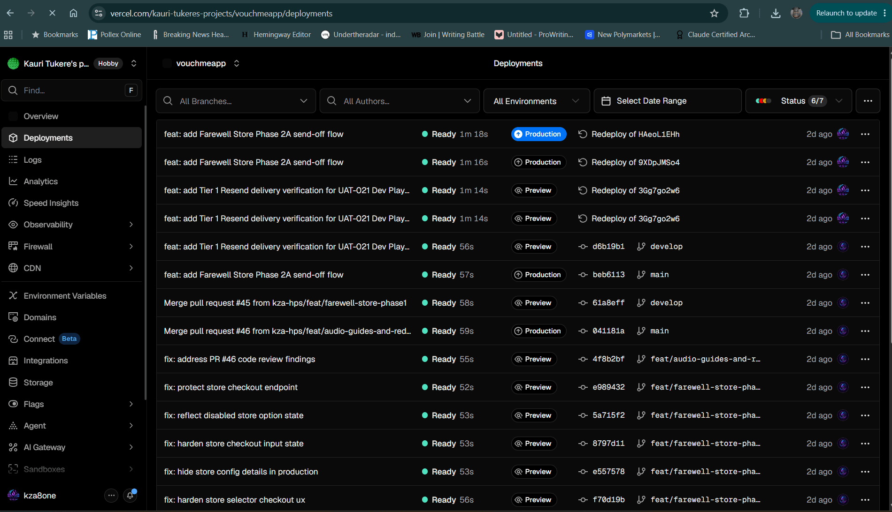Open actions menu for top Farewell Store deployment
892x512 pixels.
(865, 134)
